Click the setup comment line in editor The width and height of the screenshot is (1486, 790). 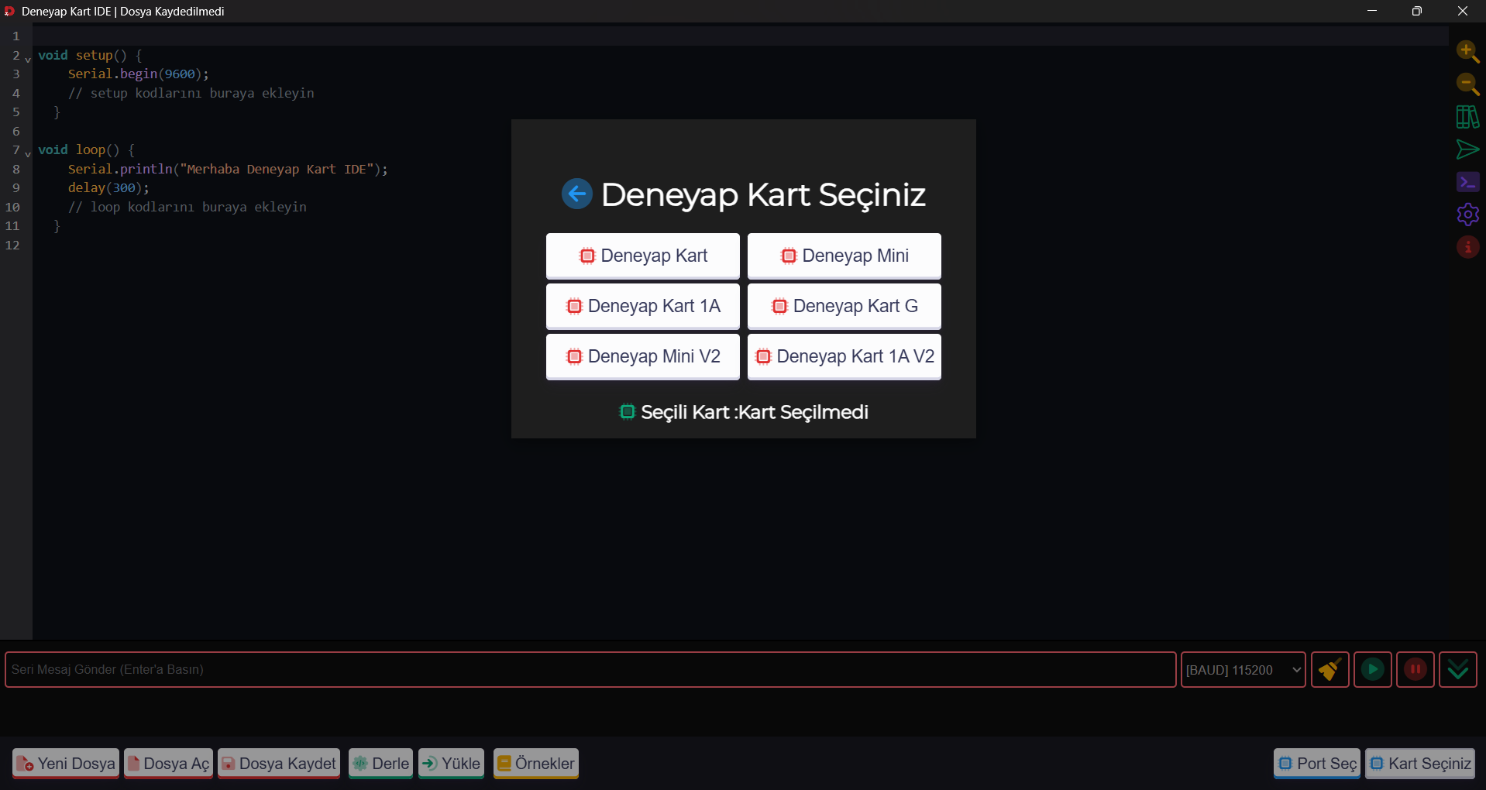point(191,93)
